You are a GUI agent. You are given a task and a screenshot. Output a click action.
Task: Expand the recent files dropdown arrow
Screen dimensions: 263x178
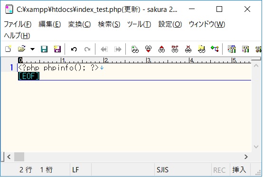pyautogui.click(x=33, y=49)
